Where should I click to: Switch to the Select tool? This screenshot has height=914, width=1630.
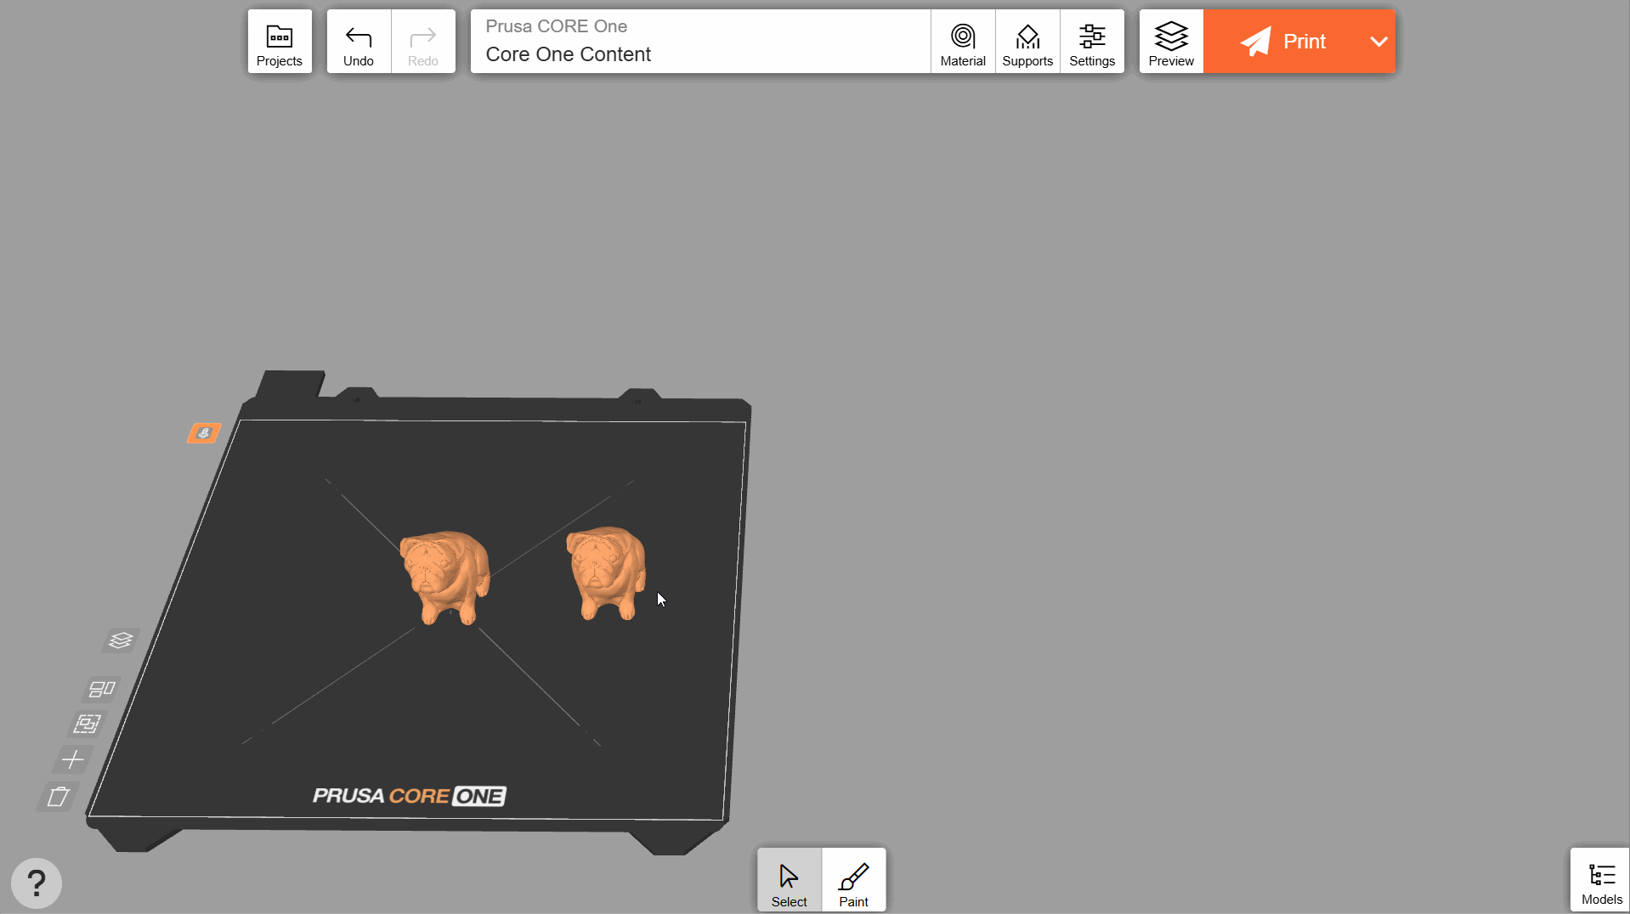coord(789,881)
